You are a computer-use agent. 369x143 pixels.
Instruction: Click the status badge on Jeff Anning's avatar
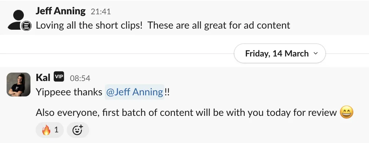pyautogui.click(x=26, y=26)
